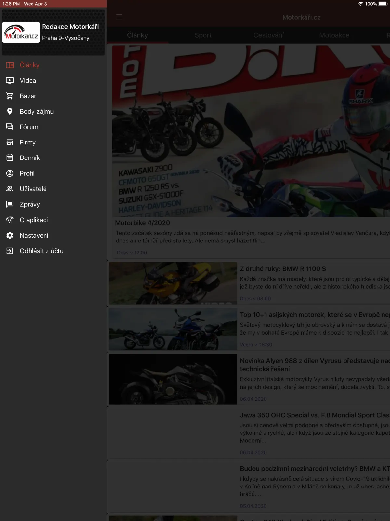Go to Fórum in the drawer
The image size is (390, 521).
(53, 127)
